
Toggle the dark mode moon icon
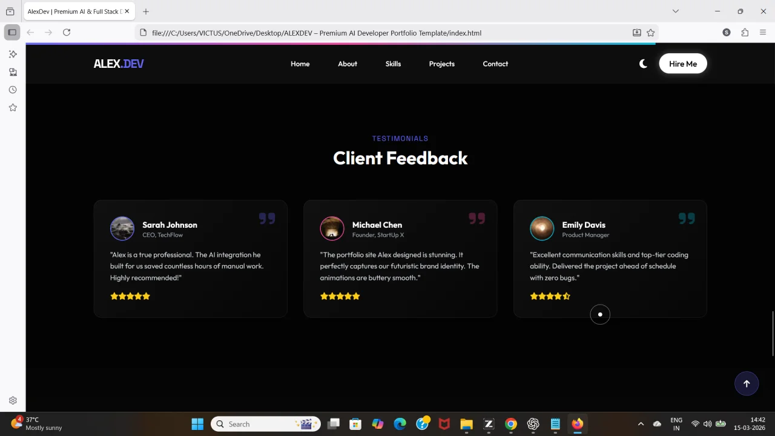coord(643,64)
